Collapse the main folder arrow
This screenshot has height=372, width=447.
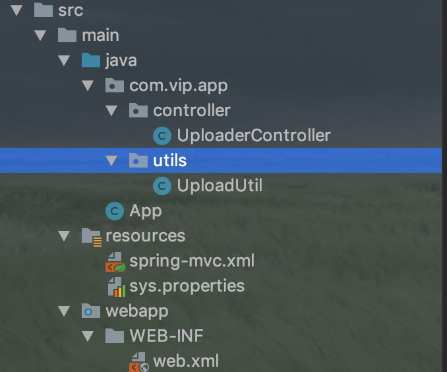40,36
